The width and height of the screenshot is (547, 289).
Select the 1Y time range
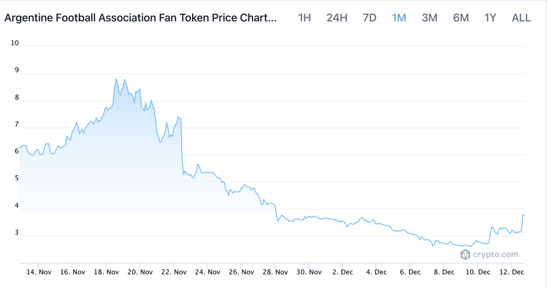[x=491, y=18]
